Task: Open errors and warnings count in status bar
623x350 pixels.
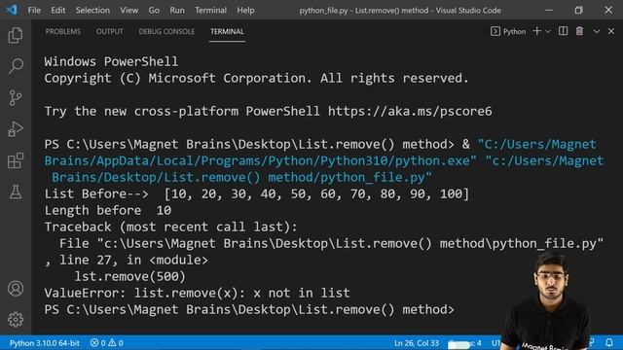Action: click(106, 343)
